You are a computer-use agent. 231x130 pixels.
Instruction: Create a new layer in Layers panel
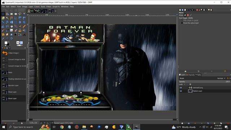click(182, 123)
